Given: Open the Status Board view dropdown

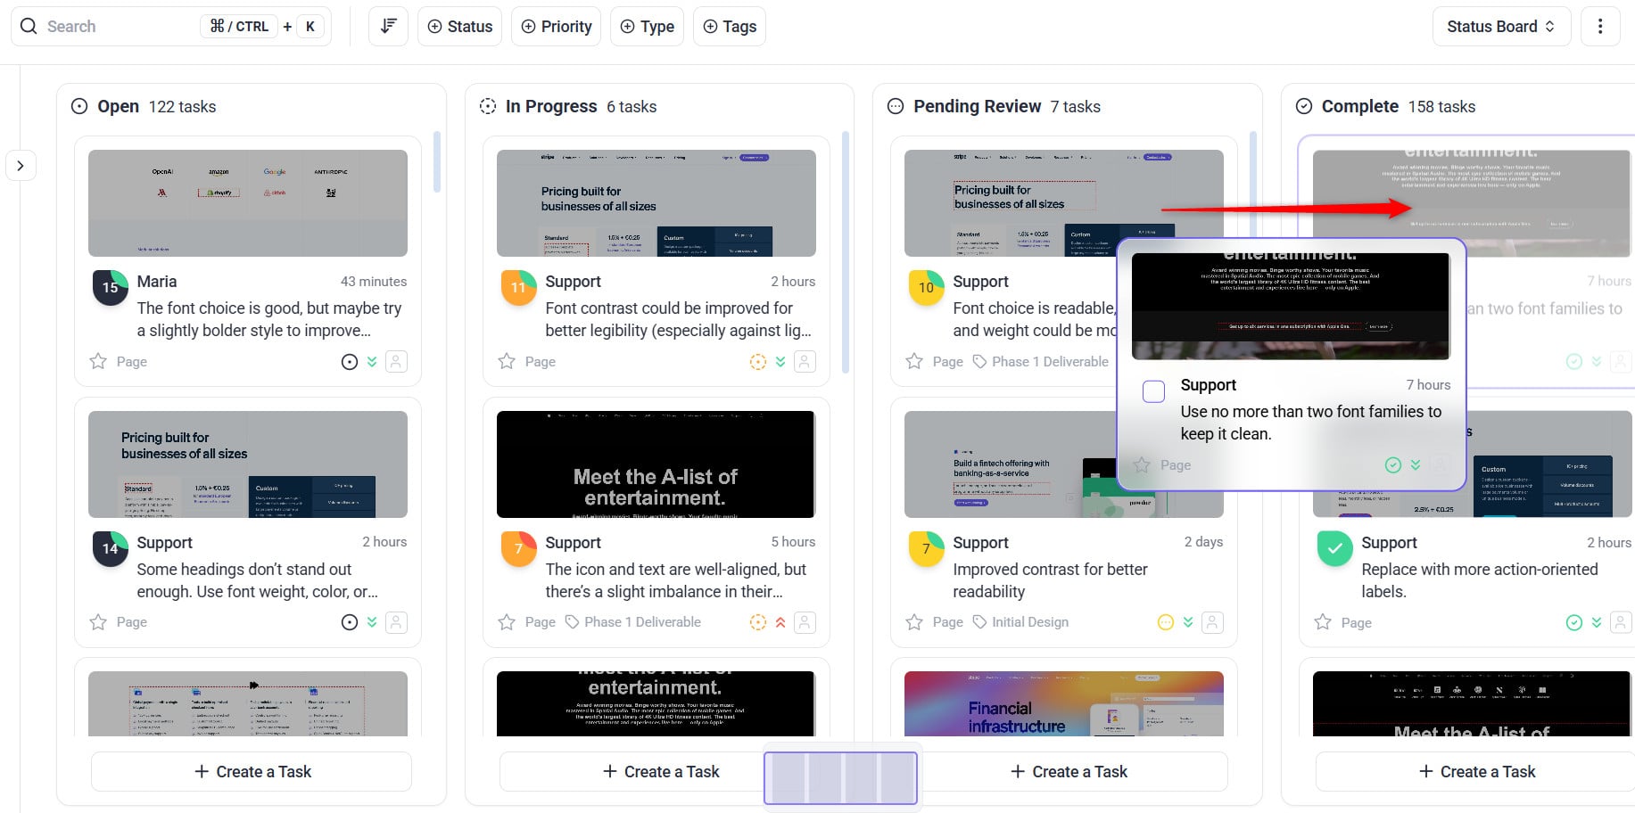Looking at the screenshot, I should coord(1500,27).
